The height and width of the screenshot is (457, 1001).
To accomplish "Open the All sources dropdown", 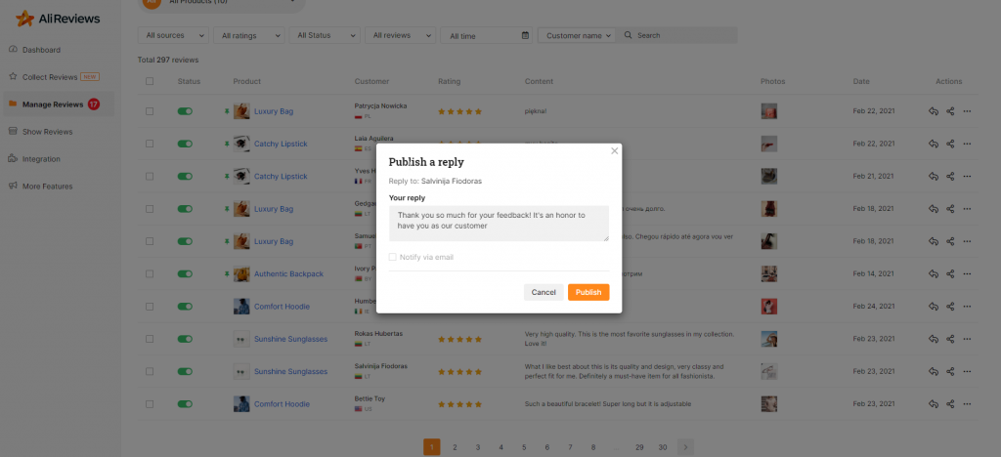I will pos(173,35).
